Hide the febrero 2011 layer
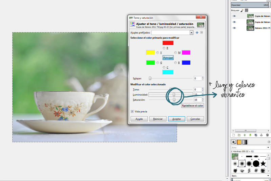The height and width of the screenshot is (181, 271). pos(234,28)
